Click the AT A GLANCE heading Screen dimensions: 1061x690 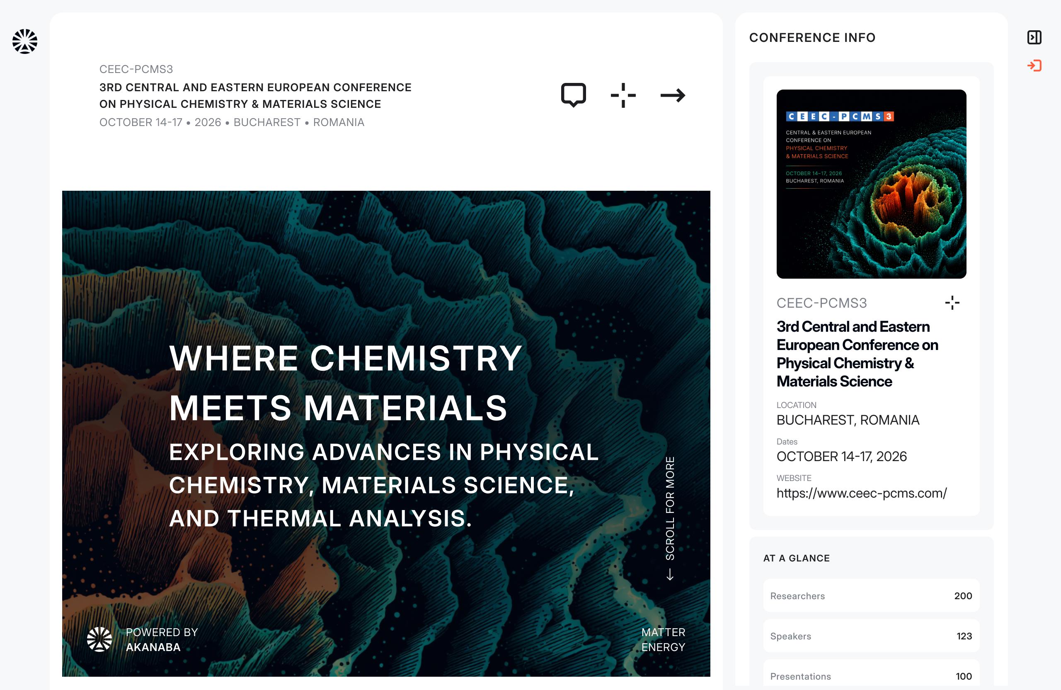[796, 558]
